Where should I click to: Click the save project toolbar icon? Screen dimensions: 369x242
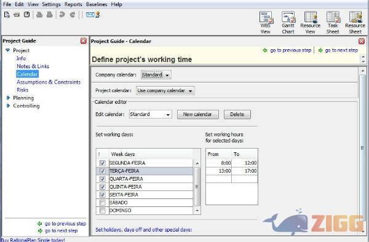(x=26, y=15)
